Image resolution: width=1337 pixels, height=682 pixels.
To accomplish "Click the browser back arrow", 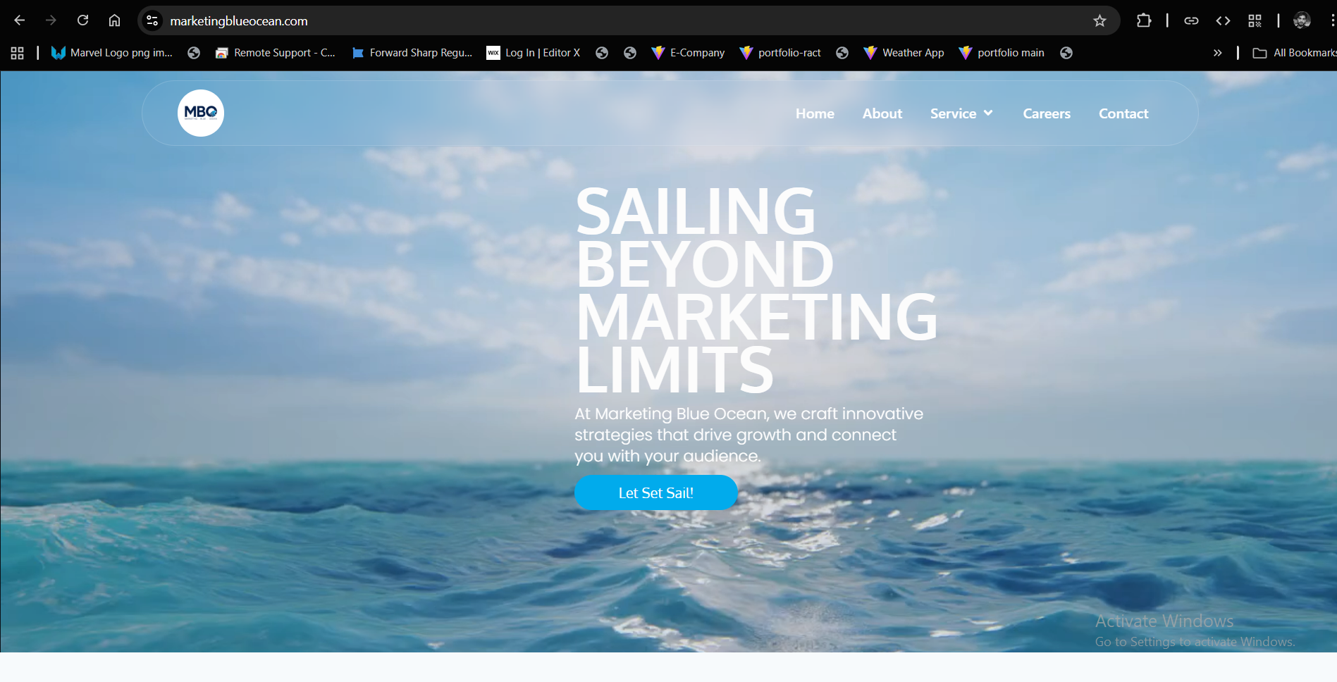I will pyautogui.click(x=20, y=20).
